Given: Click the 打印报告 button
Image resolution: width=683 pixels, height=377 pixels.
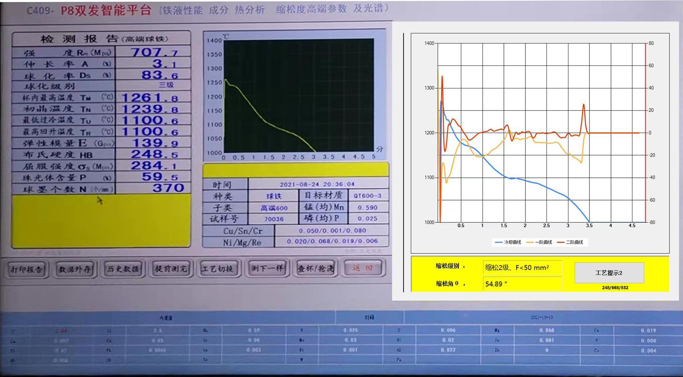Looking at the screenshot, I should tap(27, 269).
